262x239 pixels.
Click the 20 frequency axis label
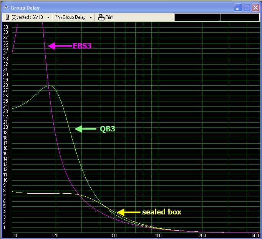[56, 236]
